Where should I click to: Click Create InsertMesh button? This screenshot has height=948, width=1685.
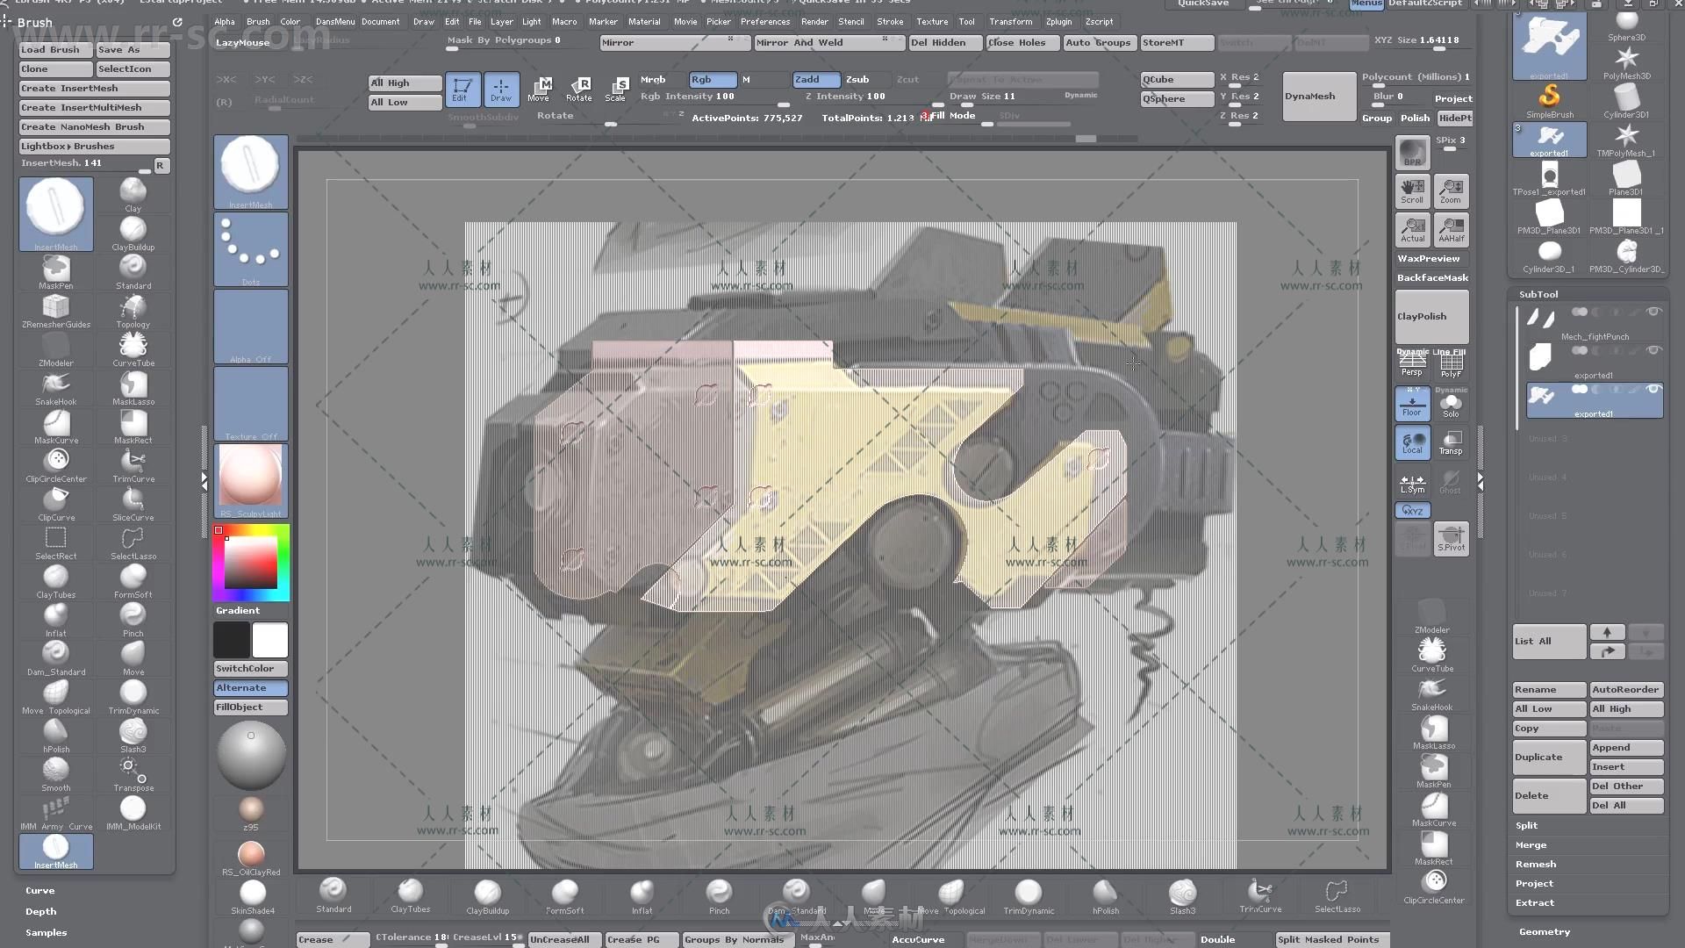click(x=95, y=88)
